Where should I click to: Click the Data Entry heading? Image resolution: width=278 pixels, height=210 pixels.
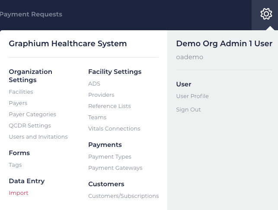tap(27, 181)
